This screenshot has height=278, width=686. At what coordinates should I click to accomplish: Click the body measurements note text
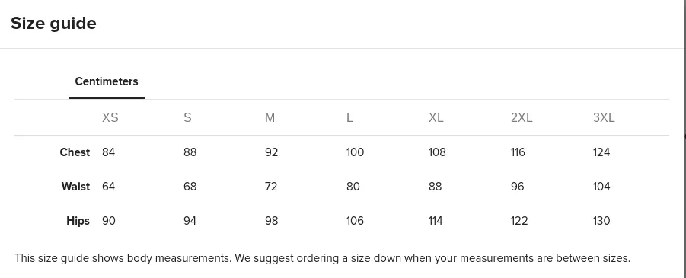(x=322, y=258)
